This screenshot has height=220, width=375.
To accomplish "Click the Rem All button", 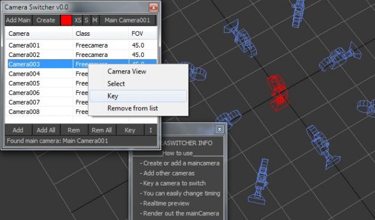I will click(x=102, y=130).
